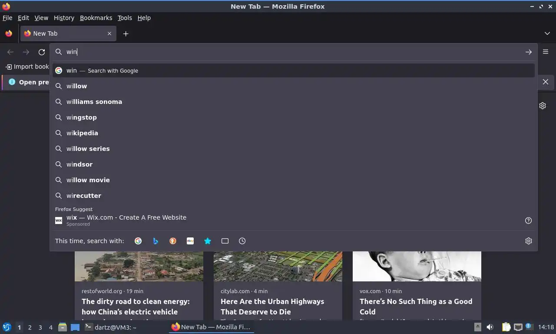
Task: Switch to workspace 4
Action: point(51,327)
